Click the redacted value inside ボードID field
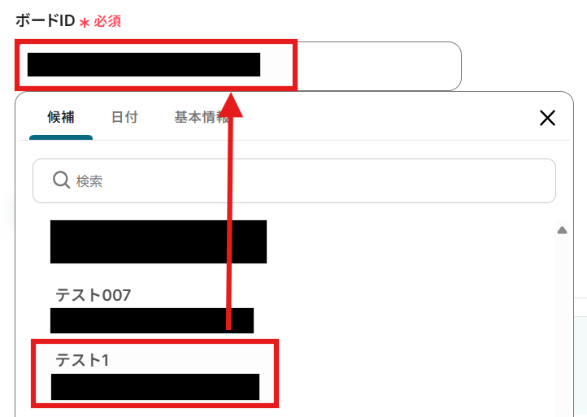This screenshot has width=587, height=417. point(144,64)
